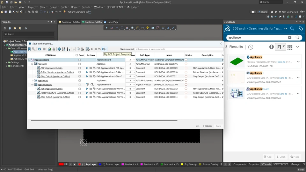
Task: Click the notifications icon beside Share
Action: 253,12
